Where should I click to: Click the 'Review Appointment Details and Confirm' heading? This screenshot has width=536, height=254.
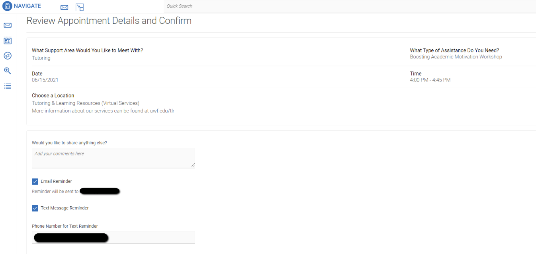click(109, 21)
